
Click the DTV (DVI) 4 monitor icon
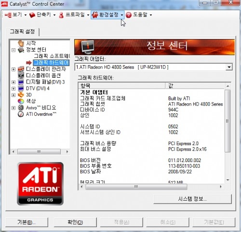(x=21, y=88)
